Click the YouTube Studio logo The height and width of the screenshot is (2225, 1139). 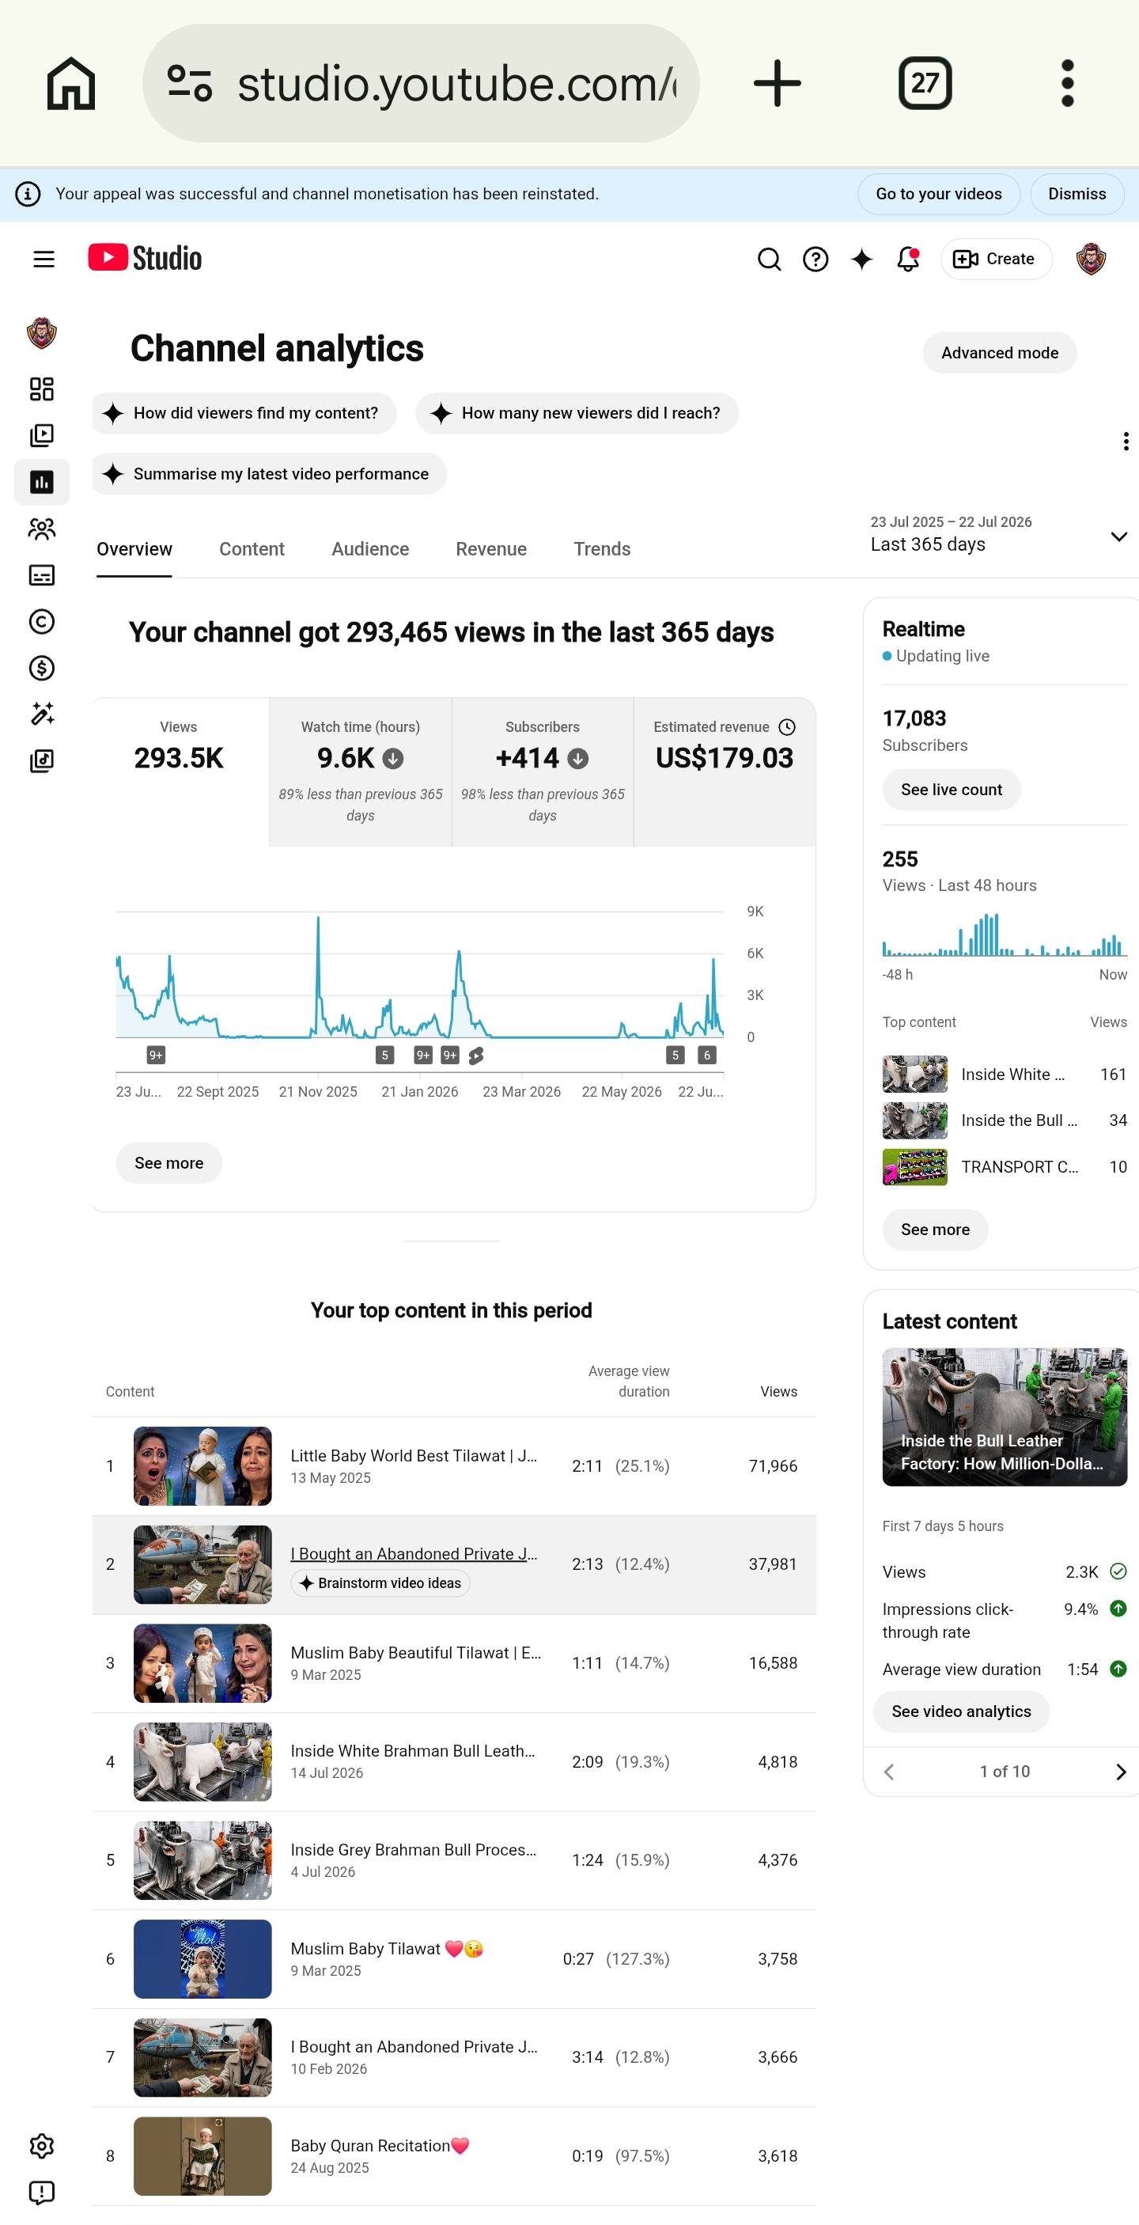click(x=145, y=258)
